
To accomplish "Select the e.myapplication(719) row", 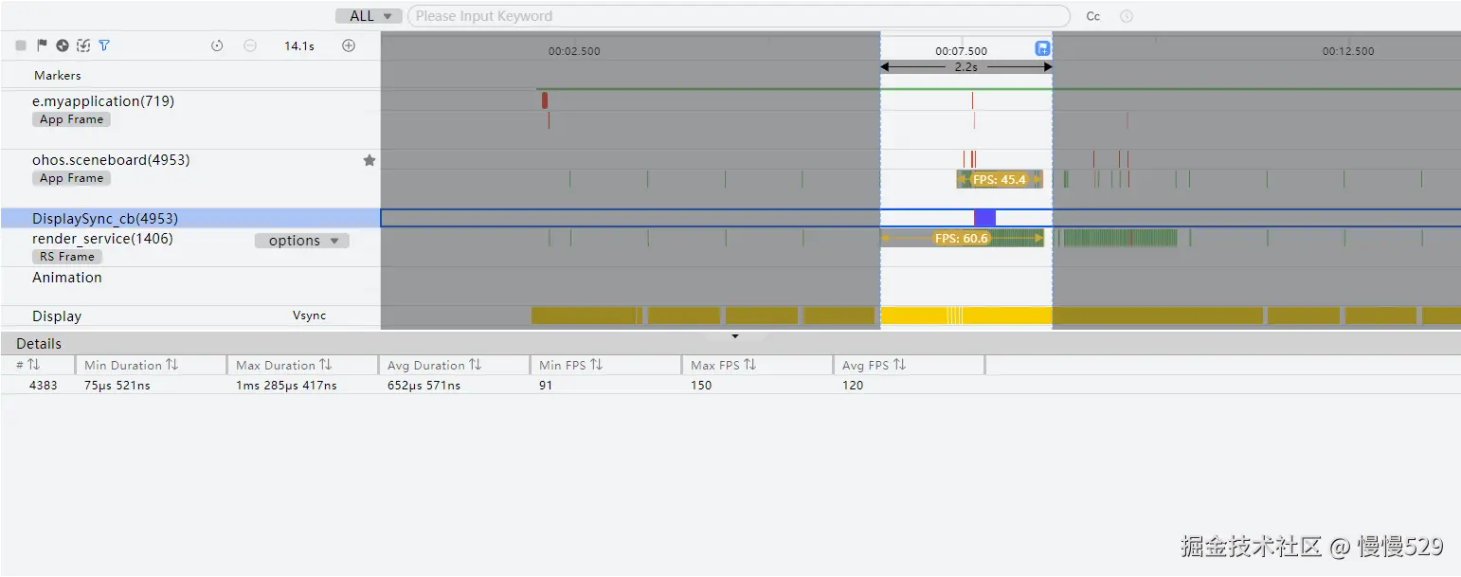I will click(103, 101).
